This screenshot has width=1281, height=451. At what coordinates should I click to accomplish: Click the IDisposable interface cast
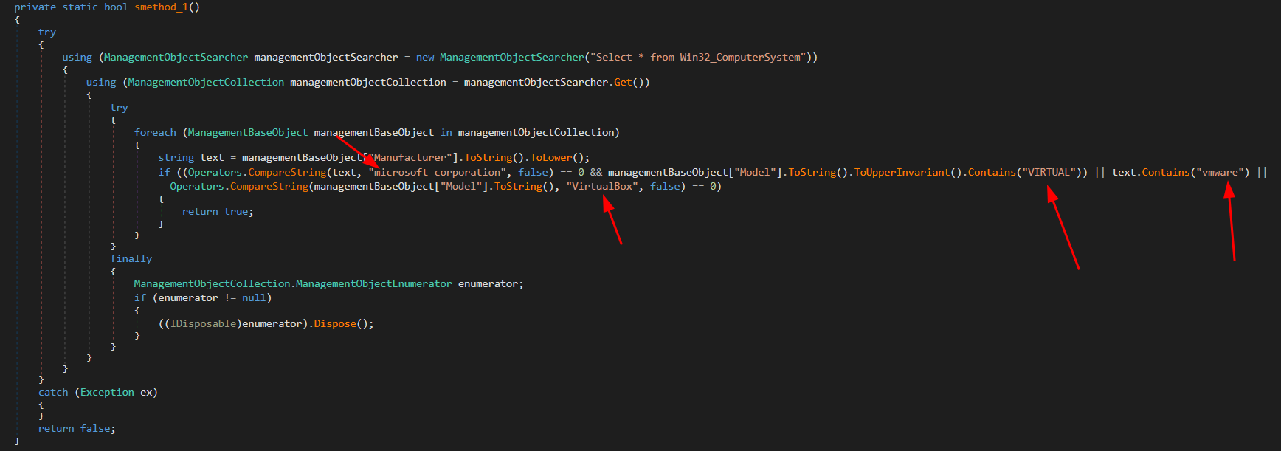point(203,324)
